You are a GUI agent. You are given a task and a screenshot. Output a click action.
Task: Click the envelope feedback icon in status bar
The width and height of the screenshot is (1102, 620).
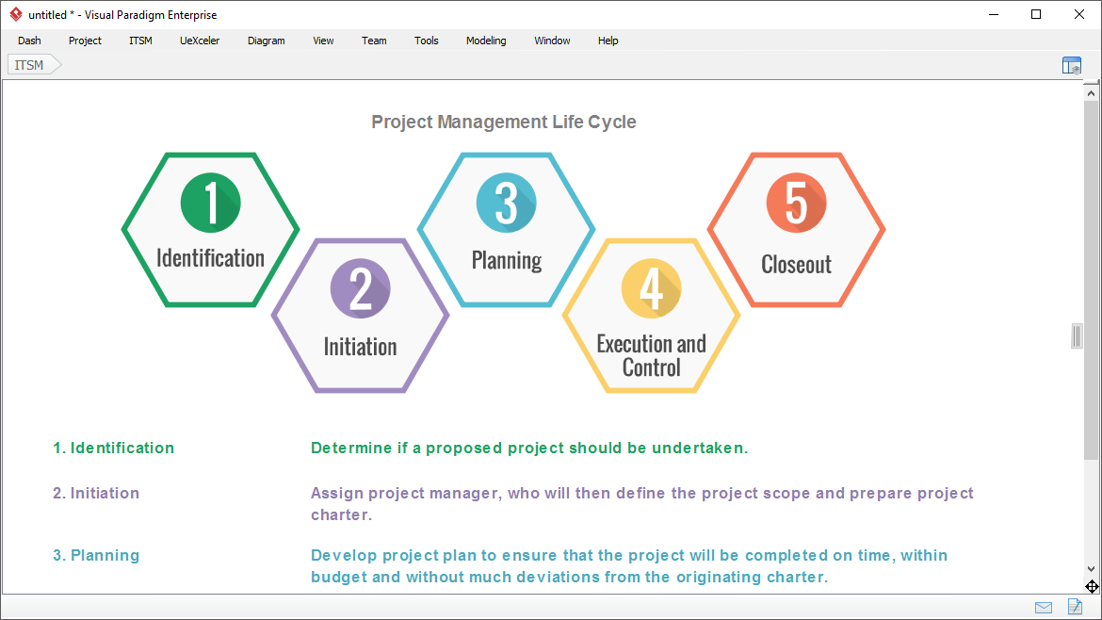(1043, 607)
